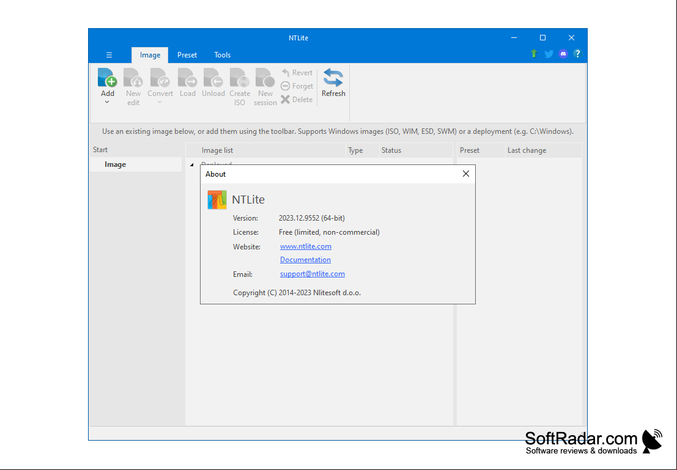Open the Discord icon
This screenshot has width=677, height=470.
point(563,54)
